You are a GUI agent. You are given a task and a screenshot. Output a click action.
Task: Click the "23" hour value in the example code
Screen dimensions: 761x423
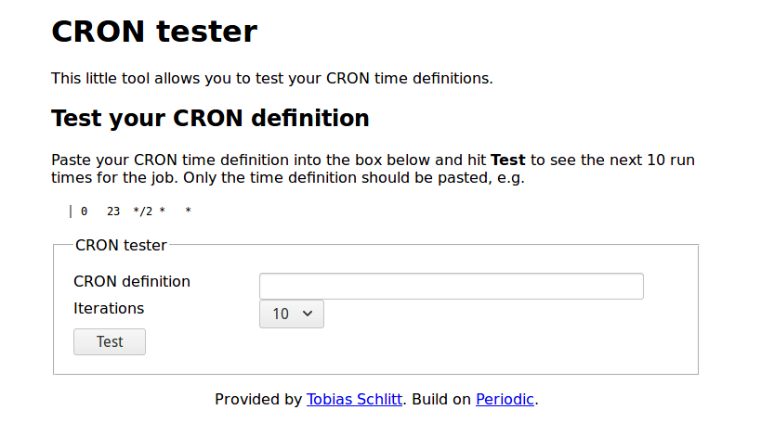click(113, 211)
